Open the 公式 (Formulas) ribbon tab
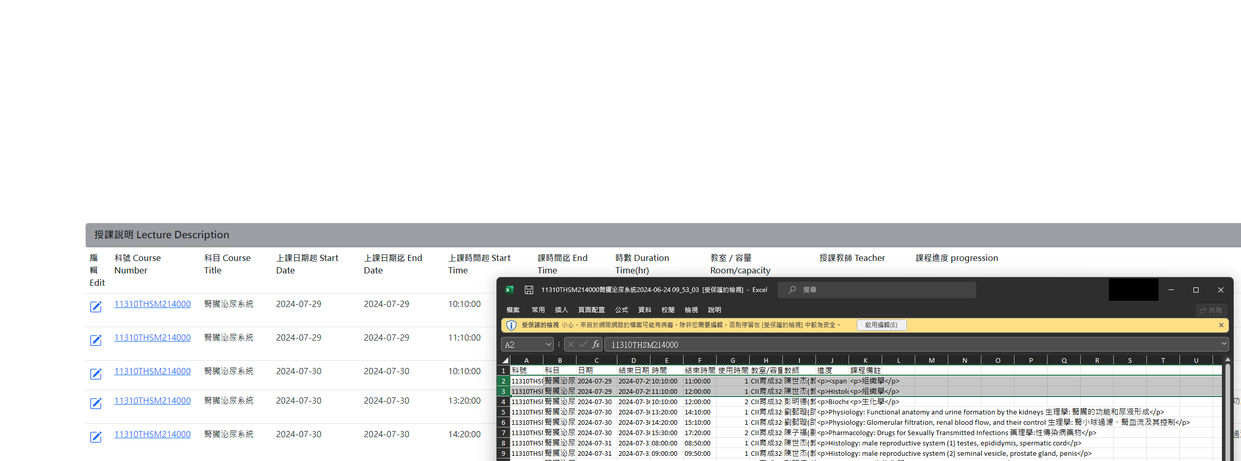 621,310
